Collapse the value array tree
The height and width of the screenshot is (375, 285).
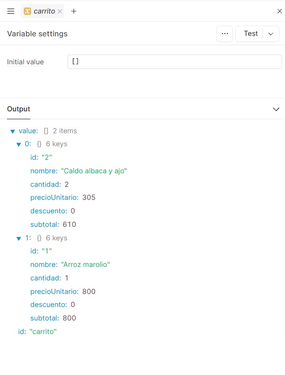coord(13,131)
